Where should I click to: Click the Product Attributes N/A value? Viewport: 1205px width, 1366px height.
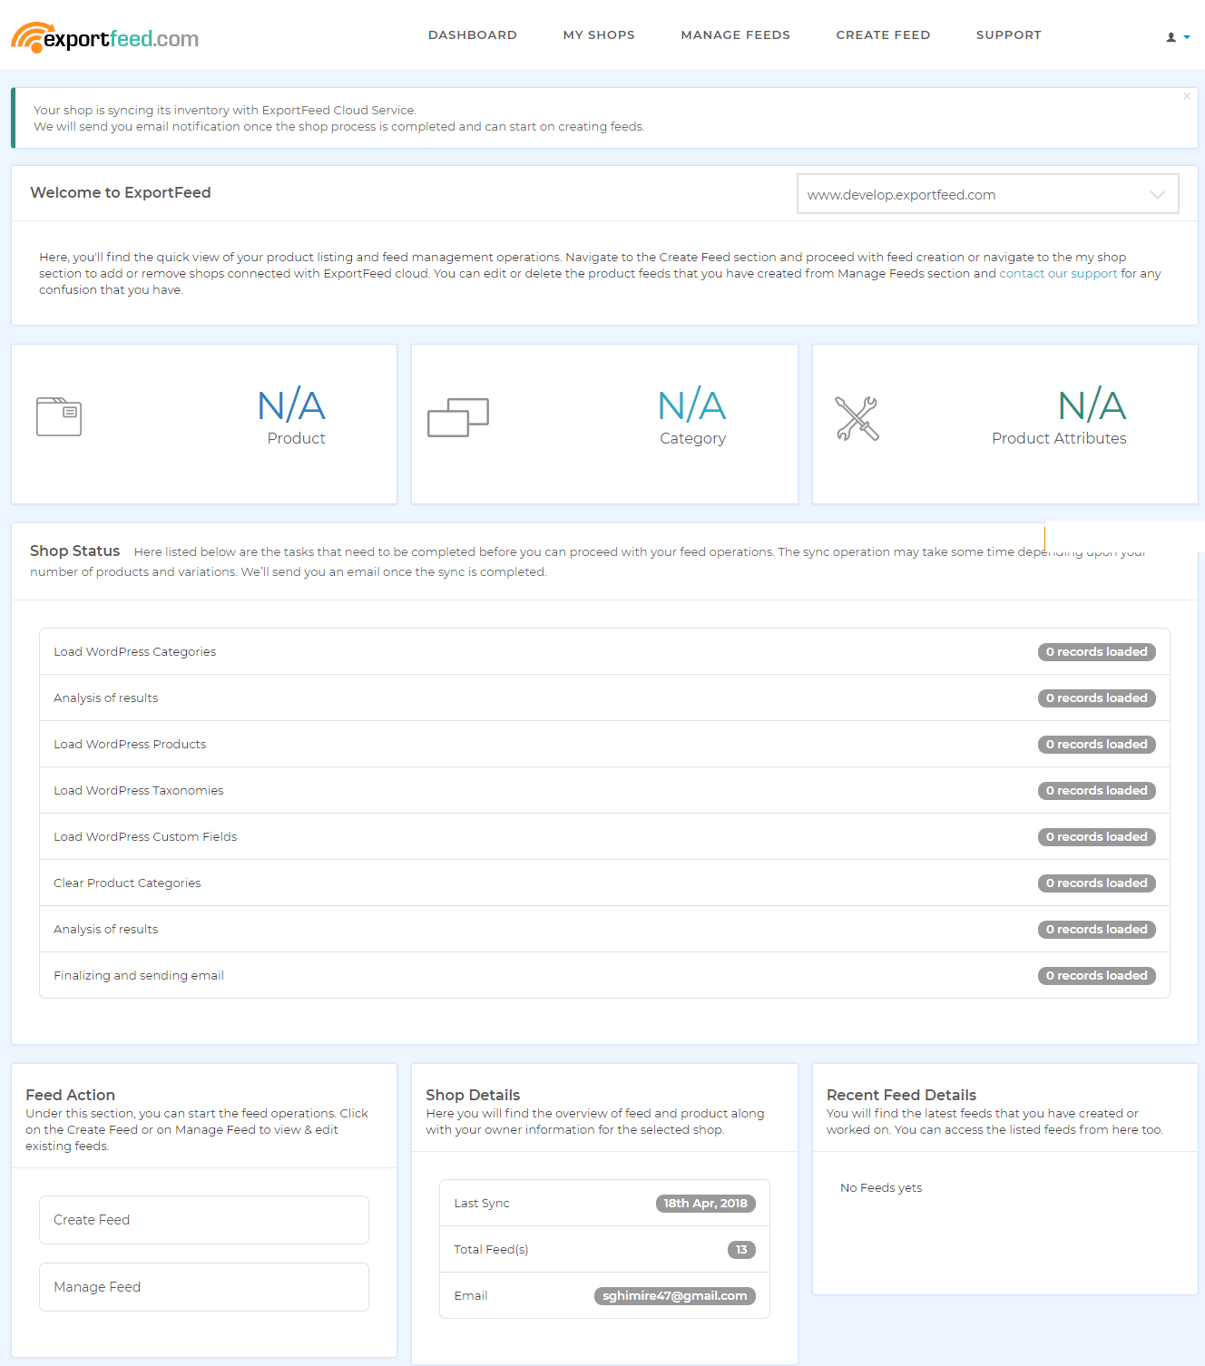[1092, 405]
